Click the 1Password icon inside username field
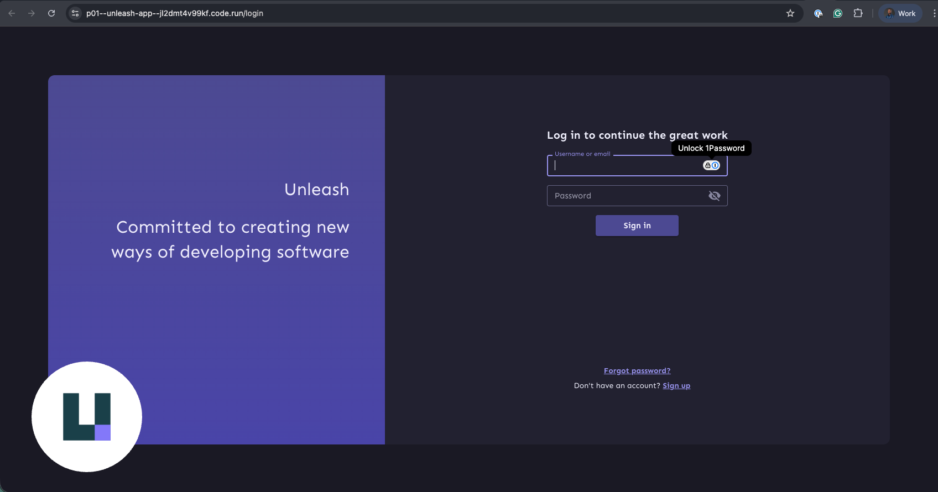Viewport: 938px width, 492px height. coord(711,165)
